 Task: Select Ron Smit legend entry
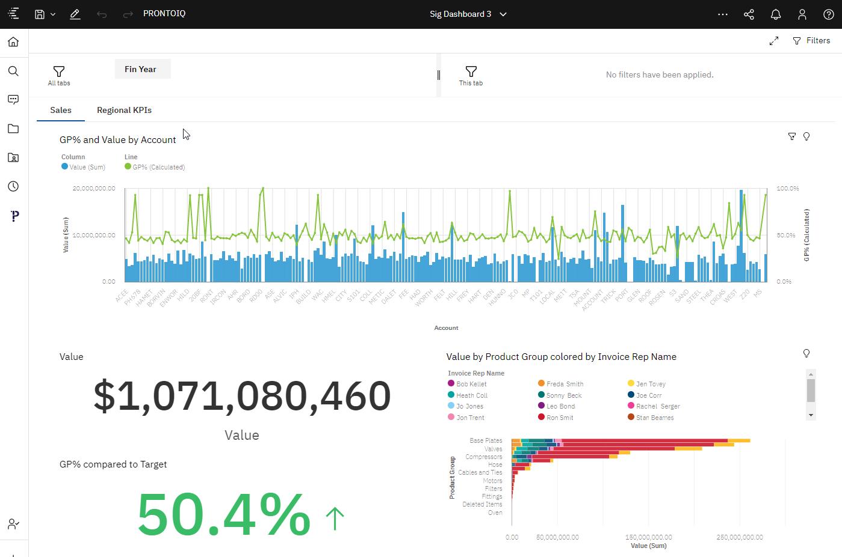pyautogui.click(x=556, y=418)
